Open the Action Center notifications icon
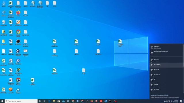This screenshot has height=103, width=184. tap(181, 101)
